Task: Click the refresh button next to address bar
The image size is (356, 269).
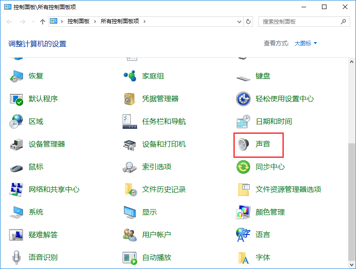Action: pos(248,21)
